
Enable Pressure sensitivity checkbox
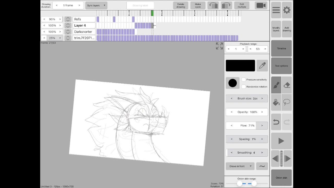pyautogui.click(x=244, y=80)
